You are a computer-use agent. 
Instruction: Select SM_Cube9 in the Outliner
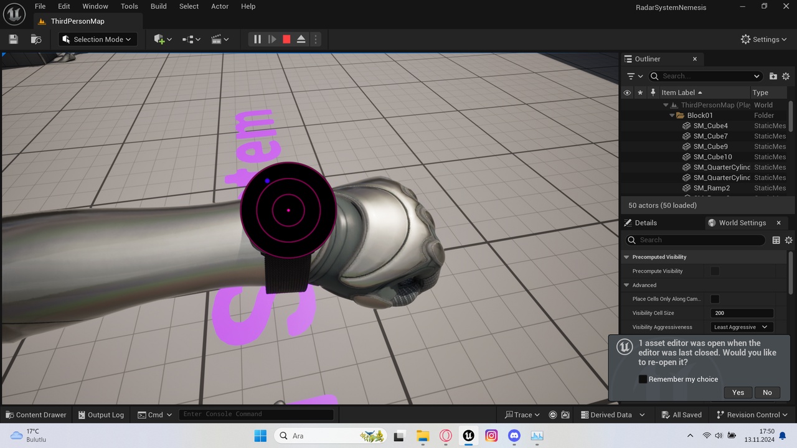pos(710,146)
